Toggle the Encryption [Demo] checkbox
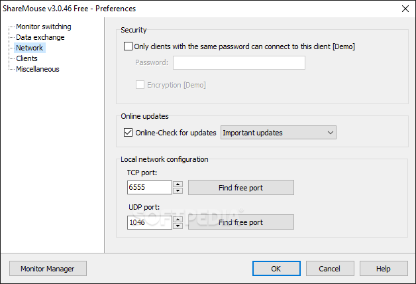The width and height of the screenshot is (416, 284). click(140, 85)
